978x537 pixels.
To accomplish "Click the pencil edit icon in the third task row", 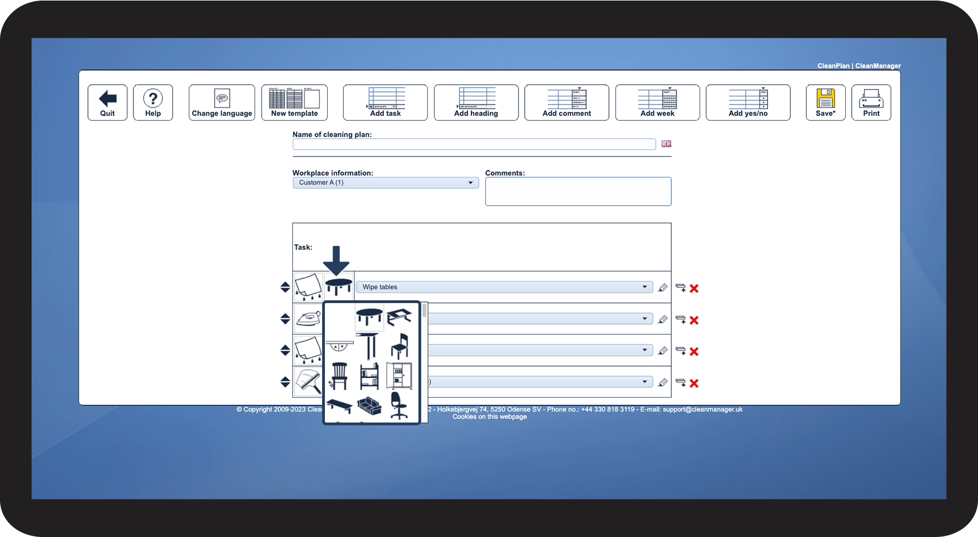I will click(663, 351).
